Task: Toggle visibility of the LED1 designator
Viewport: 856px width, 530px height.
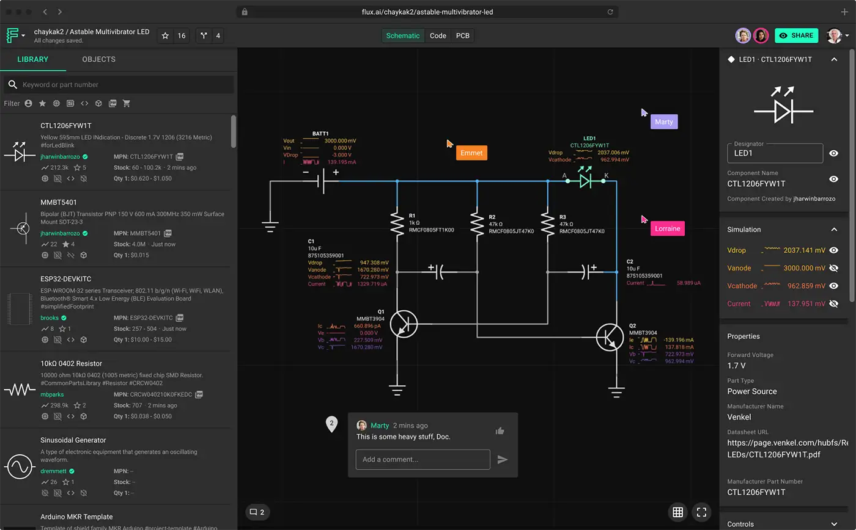Action: coord(834,153)
